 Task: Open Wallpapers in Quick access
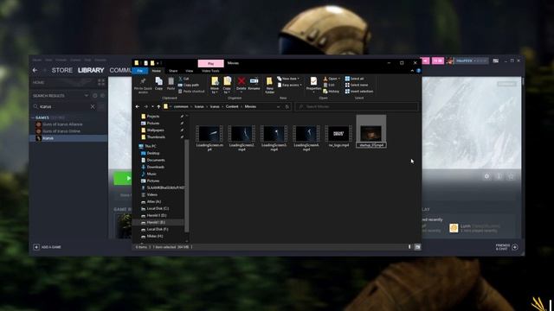pos(156,130)
